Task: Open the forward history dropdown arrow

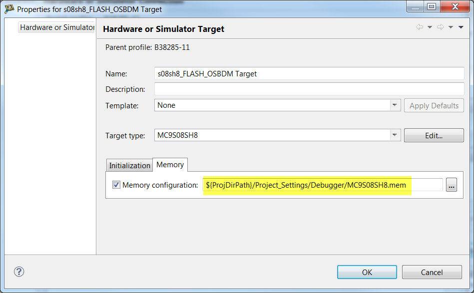Action: click(451, 27)
